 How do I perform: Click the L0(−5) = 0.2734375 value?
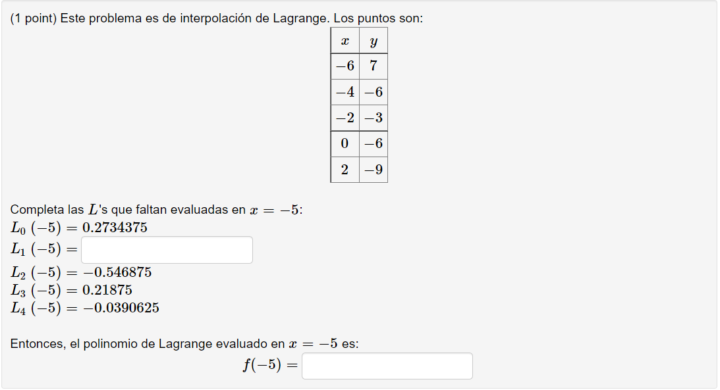tap(115, 228)
